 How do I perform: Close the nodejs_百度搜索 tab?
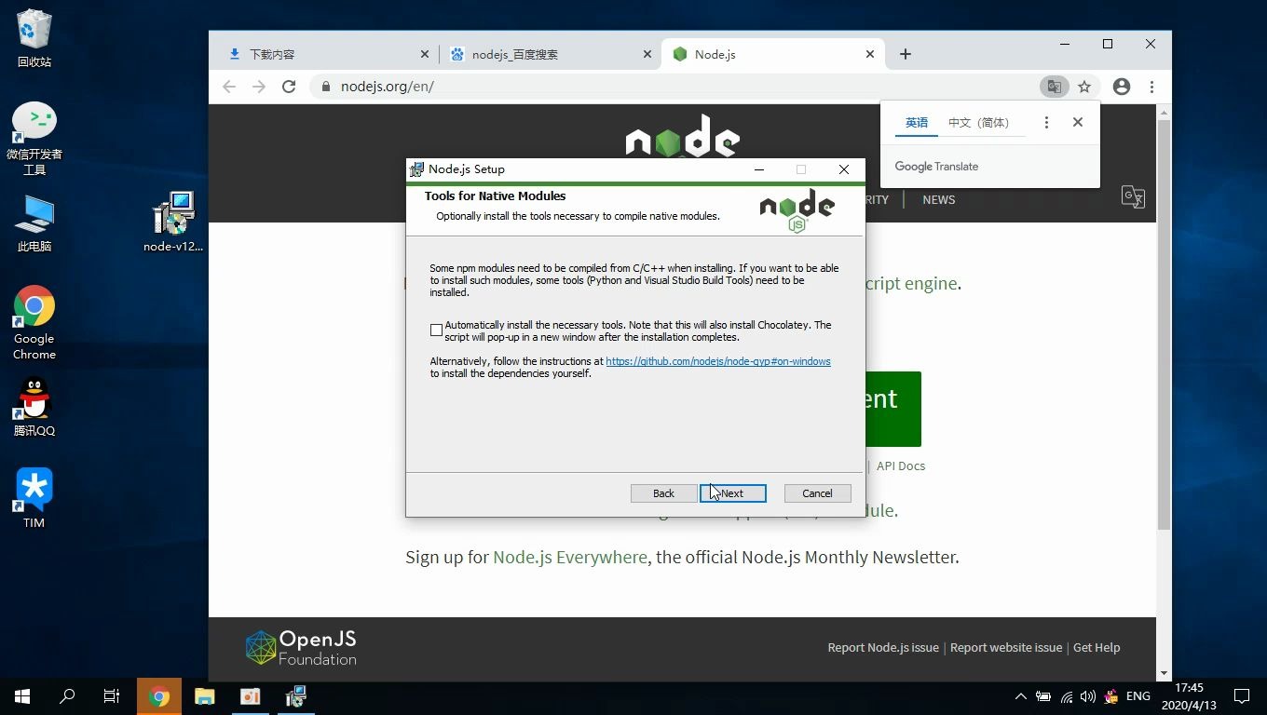point(647,54)
